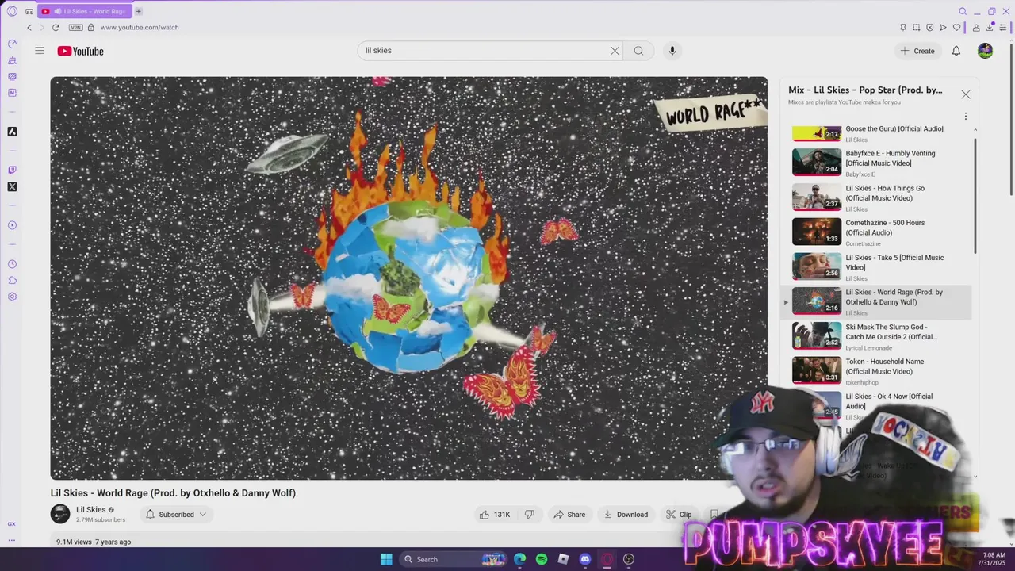Switch to the Lil Skies - World Rage tab
This screenshot has height=571, width=1015.
point(85,11)
